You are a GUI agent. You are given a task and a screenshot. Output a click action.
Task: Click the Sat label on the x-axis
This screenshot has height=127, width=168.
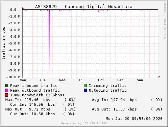coord(120,80)
